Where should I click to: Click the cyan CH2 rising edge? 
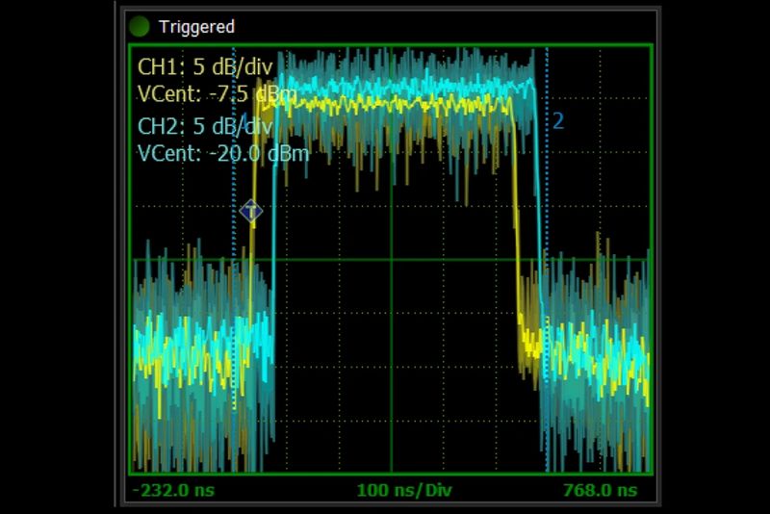(273, 241)
